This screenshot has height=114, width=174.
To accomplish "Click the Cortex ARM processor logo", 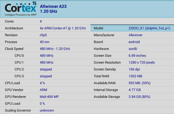I will point(21,9).
